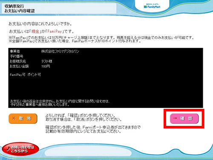Image resolution: width=213 pixels, height=160 pixels.
Task: Open the red お問い合わせはこちらから inquiry button
Action: [x=20, y=149]
